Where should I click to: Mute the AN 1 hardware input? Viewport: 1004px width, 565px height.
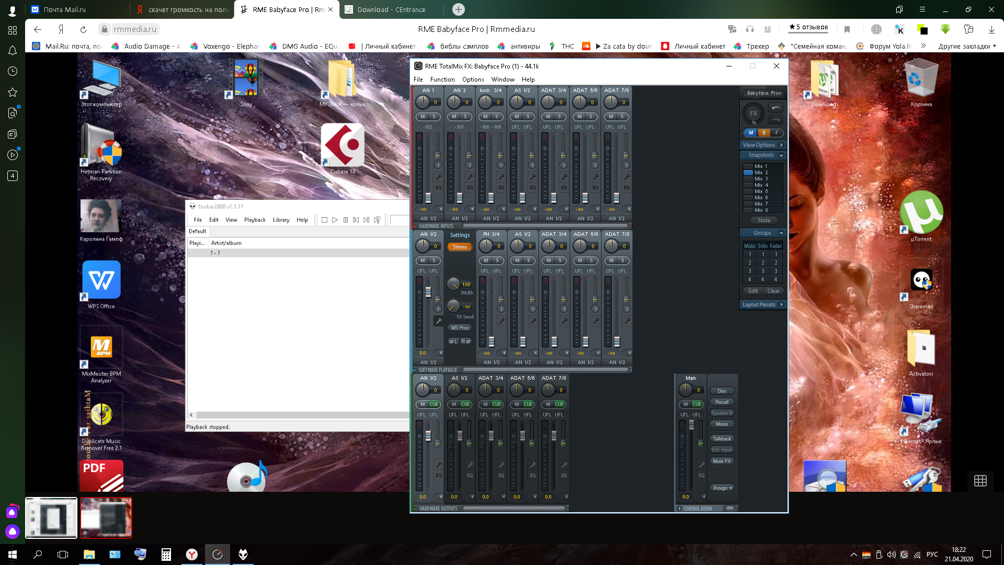click(x=423, y=117)
